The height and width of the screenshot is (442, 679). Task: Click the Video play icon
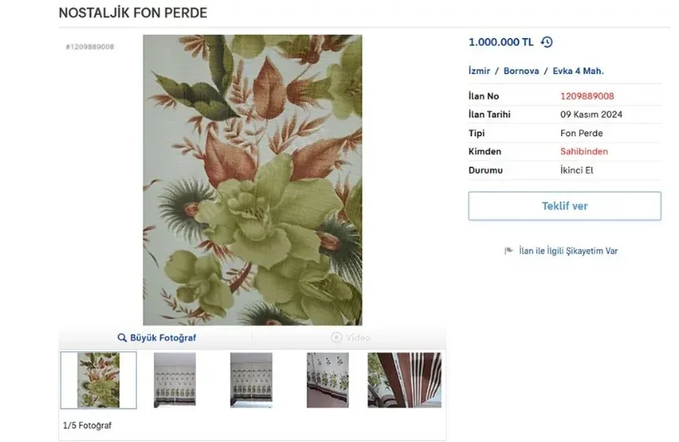coord(336,337)
